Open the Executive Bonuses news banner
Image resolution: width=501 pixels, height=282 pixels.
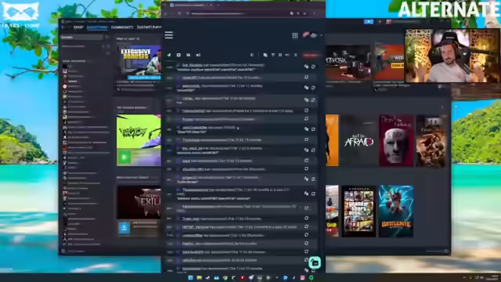coord(139,60)
